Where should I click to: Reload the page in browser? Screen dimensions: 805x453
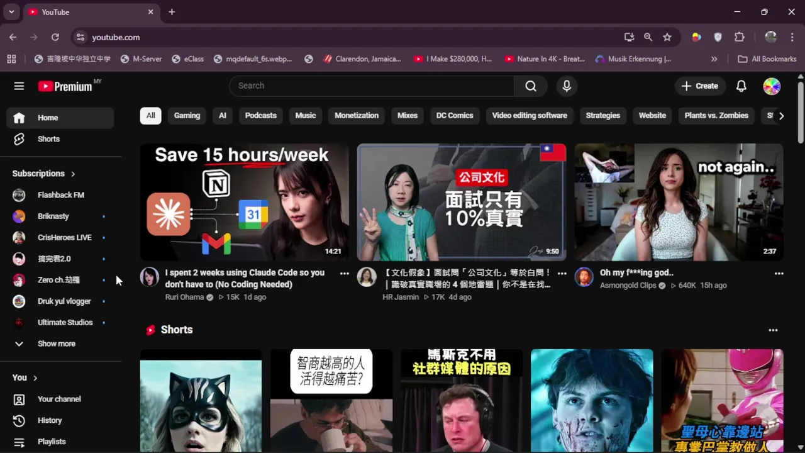click(55, 37)
